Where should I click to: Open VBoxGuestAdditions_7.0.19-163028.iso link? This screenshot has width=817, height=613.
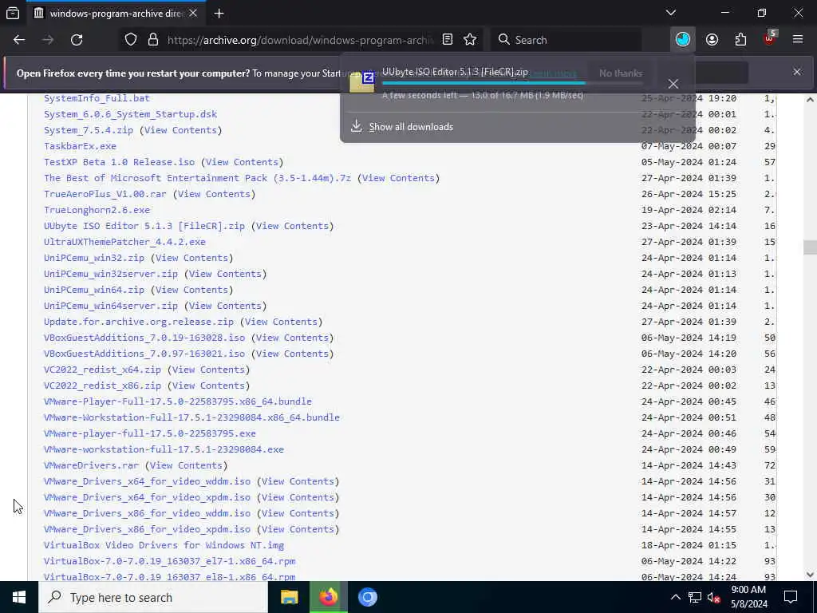144,338
